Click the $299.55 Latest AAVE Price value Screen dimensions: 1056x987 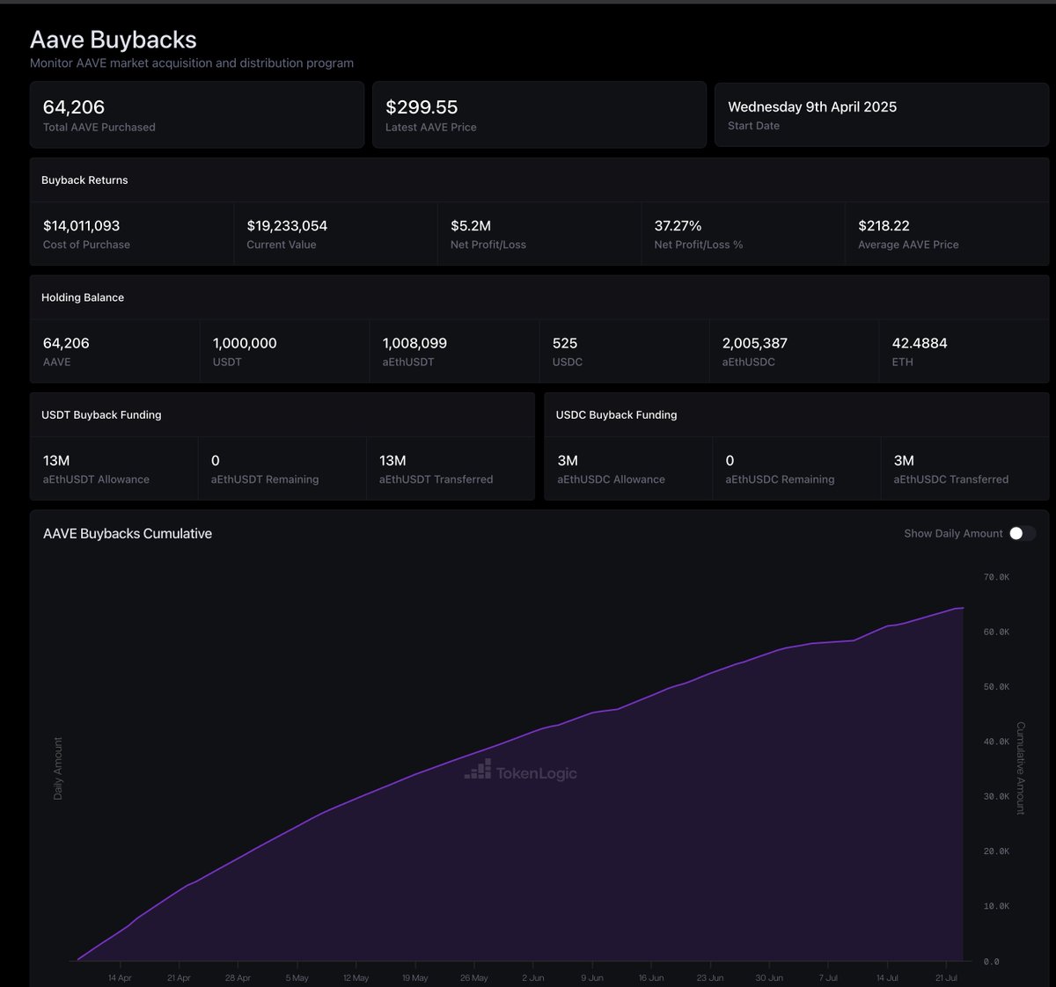tap(422, 107)
